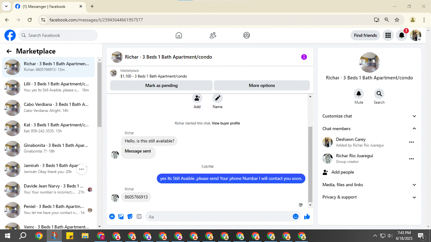Open the Friends icon in top navigation
The width and height of the screenshot is (431, 242).
[213, 35]
